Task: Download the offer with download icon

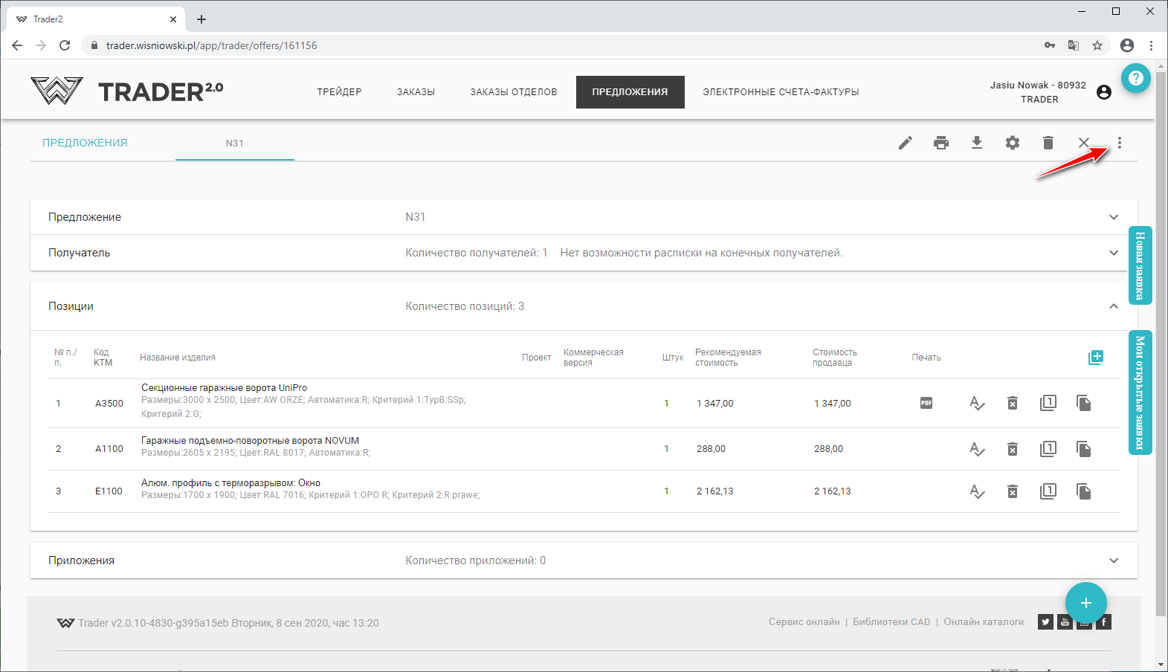Action: point(977,143)
